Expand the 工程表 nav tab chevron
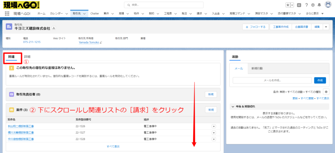Viewport: 335px width, 153px height. tap(176, 13)
